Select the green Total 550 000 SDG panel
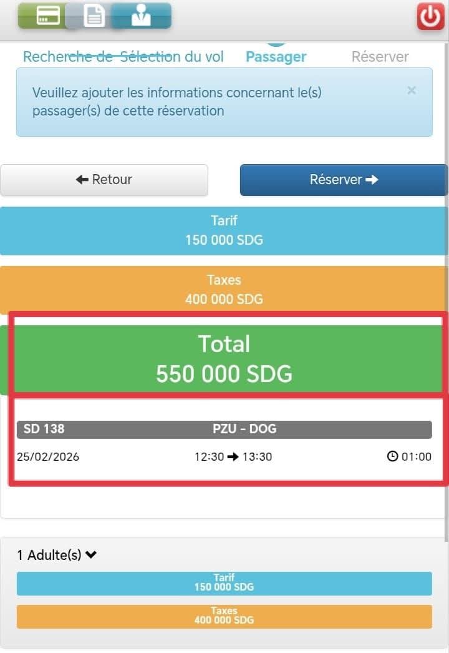This screenshot has height=653, width=449. click(224, 358)
